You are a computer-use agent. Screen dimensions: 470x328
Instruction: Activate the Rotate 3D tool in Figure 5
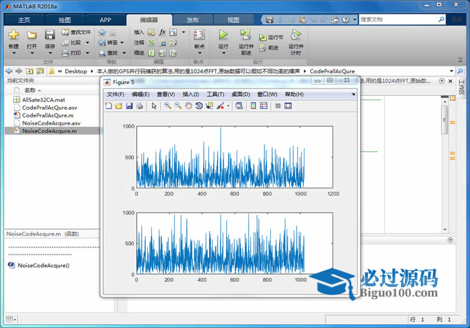(199, 106)
